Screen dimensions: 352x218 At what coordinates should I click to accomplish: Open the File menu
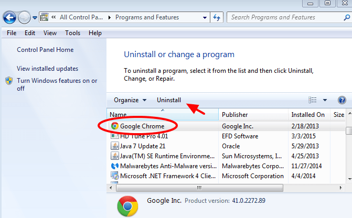(x=12, y=33)
